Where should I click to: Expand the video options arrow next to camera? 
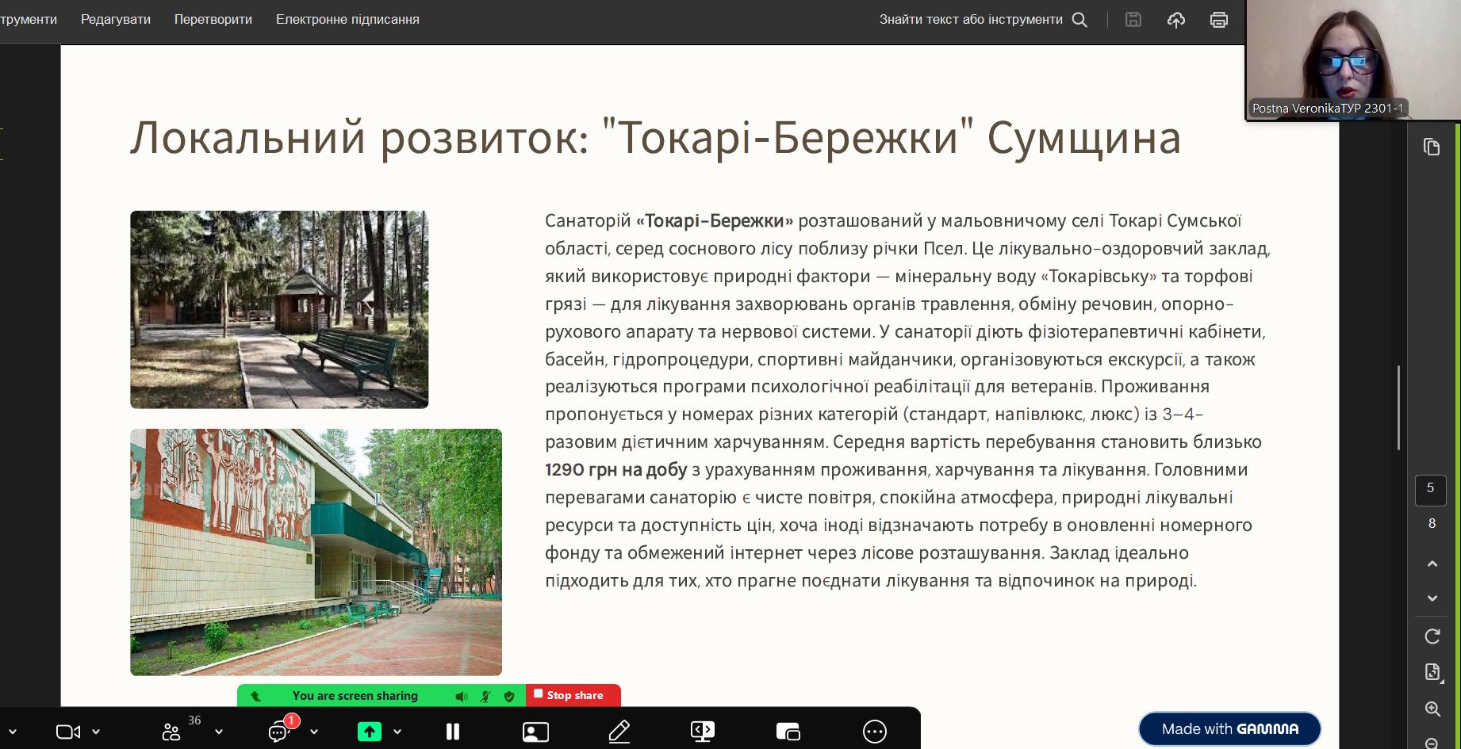coord(96,732)
